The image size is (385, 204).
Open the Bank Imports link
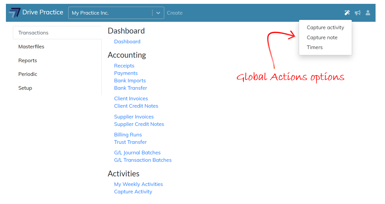coord(130,80)
